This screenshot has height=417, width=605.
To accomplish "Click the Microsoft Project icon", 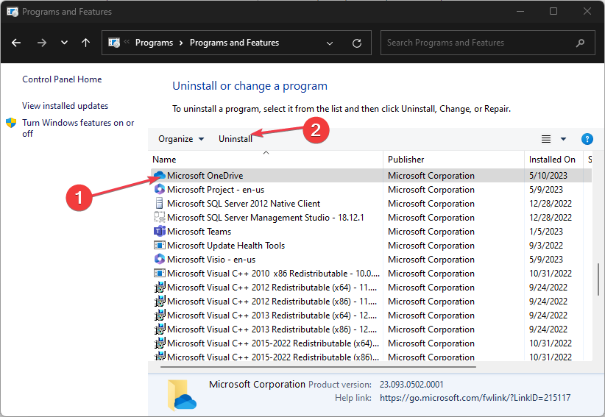I will (x=160, y=189).
